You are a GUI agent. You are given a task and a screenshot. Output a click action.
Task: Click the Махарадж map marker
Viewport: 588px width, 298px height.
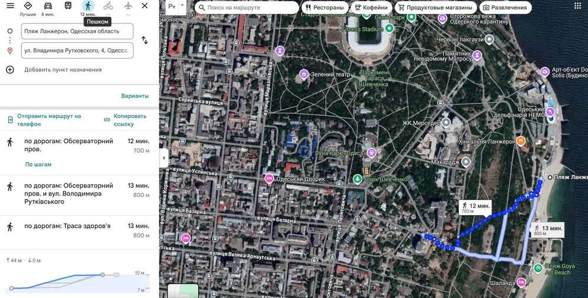click(x=466, y=162)
